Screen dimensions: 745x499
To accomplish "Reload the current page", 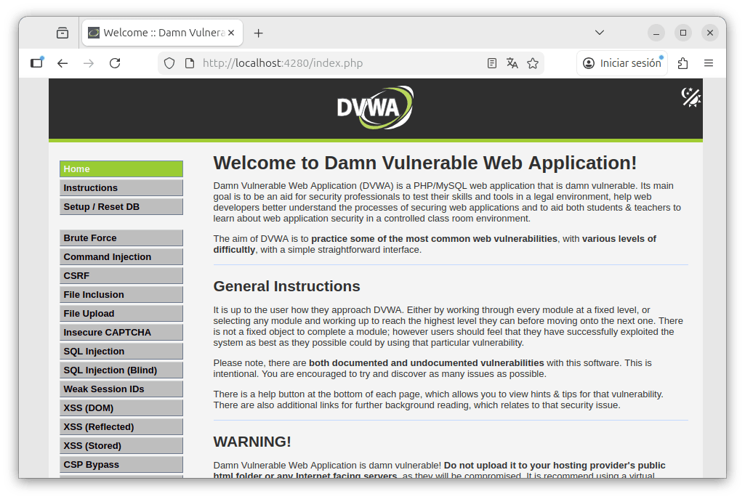I will point(115,63).
